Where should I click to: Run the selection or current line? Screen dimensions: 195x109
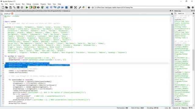38,7
